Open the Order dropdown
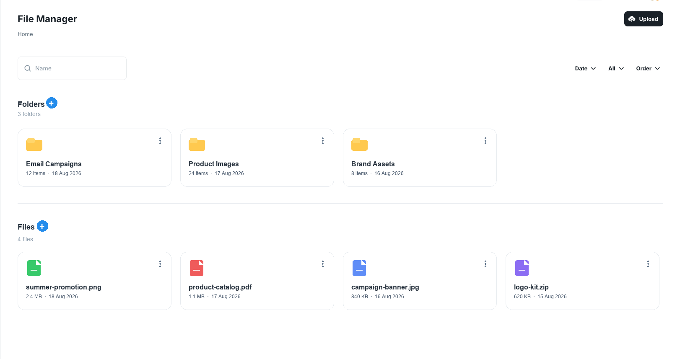680x359 pixels. click(x=648, y=68)
